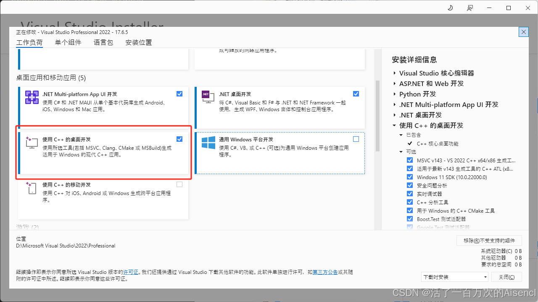Click the 要求的总空间 0 B line
The width and height of the screenshot is (538, 302).
(501, 265)
